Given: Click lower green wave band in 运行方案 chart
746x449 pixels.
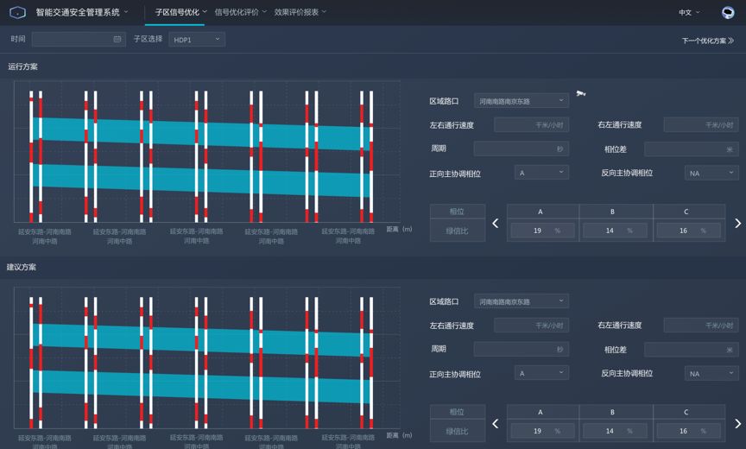Looking at the screenshot, I should click(x=202, y=180).
